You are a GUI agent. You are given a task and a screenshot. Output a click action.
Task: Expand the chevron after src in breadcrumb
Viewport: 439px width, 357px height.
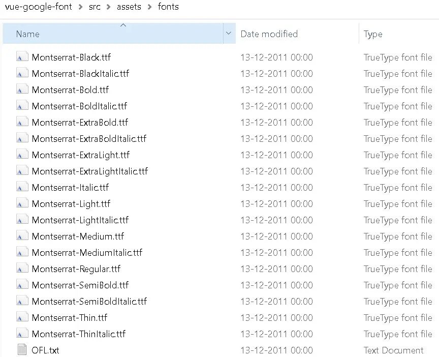(108, 7)
